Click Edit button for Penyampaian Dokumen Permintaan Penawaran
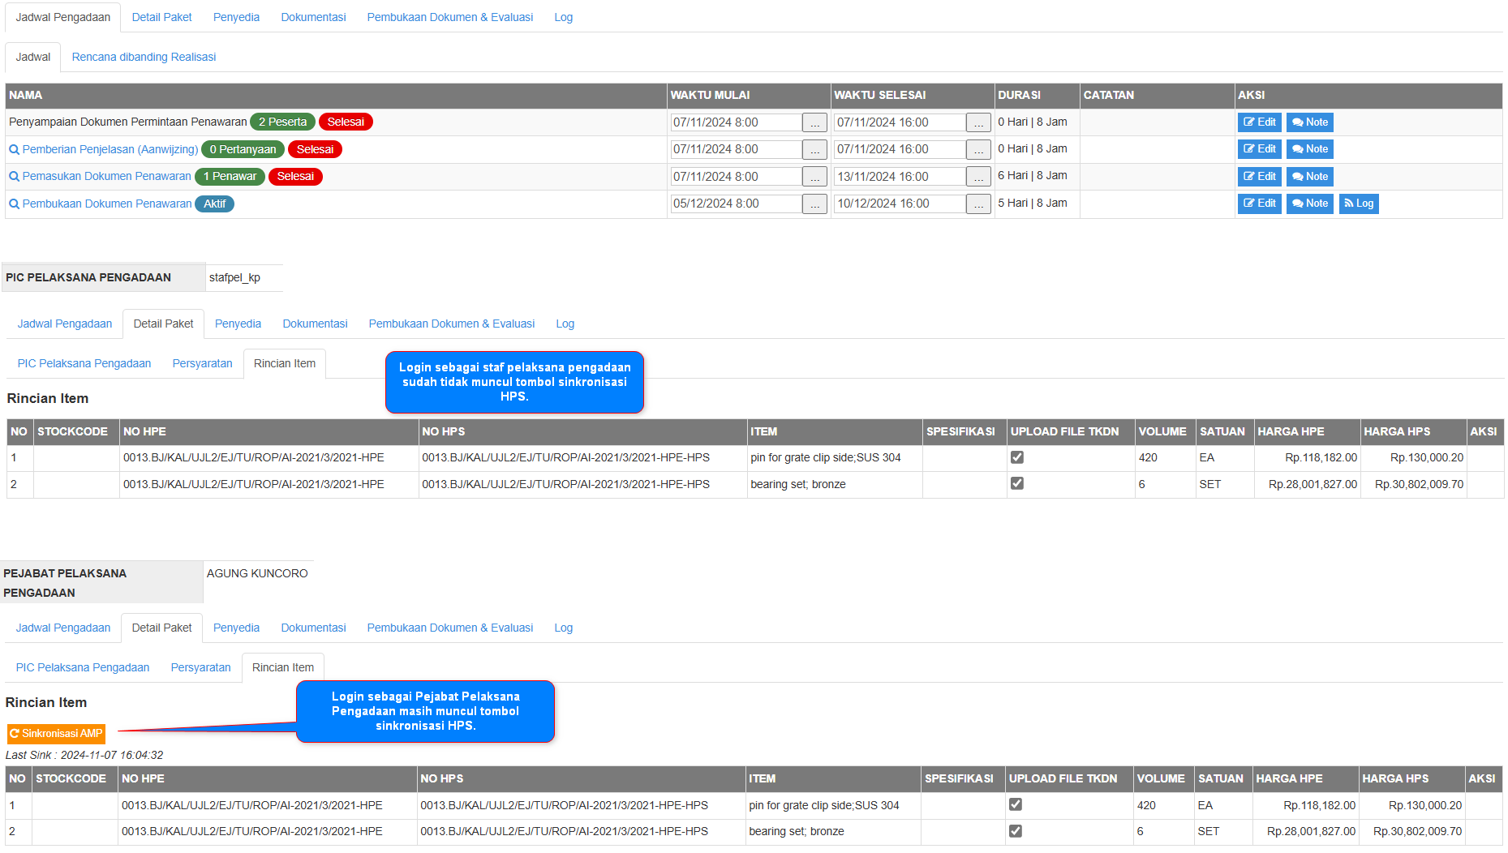1508x853 pixels. tap(1259, 122)
